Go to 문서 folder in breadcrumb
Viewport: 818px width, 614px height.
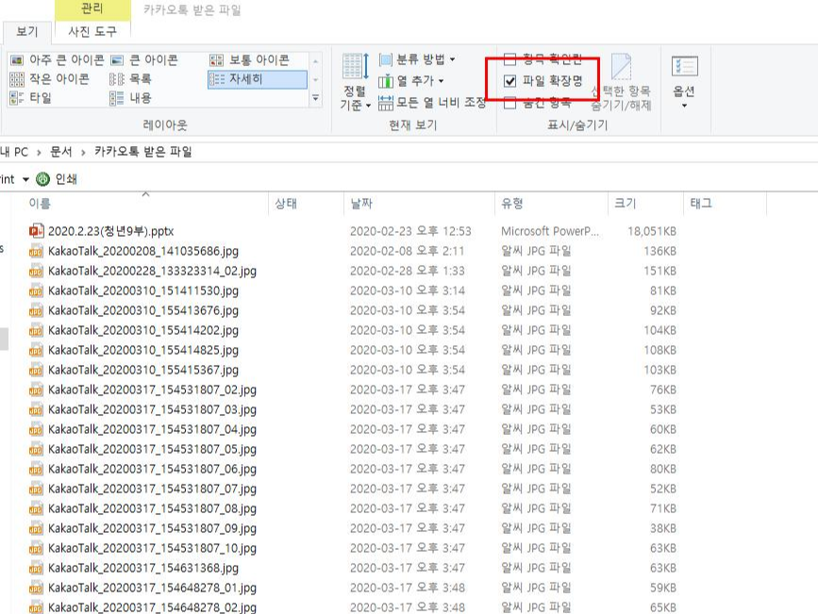click(x=60, y=152)
